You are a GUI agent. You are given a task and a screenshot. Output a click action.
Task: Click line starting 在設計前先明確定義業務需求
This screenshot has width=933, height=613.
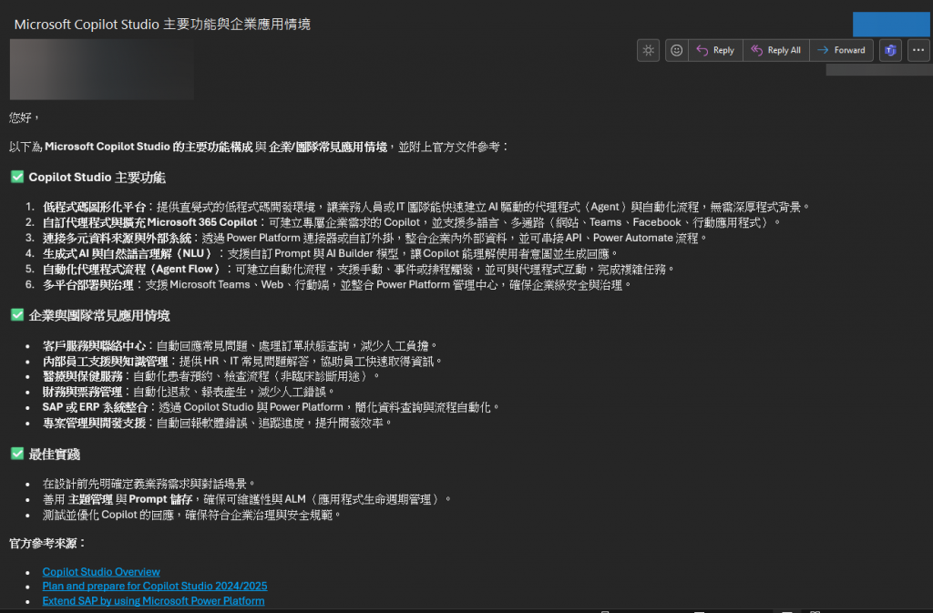(x=149, y=484)
